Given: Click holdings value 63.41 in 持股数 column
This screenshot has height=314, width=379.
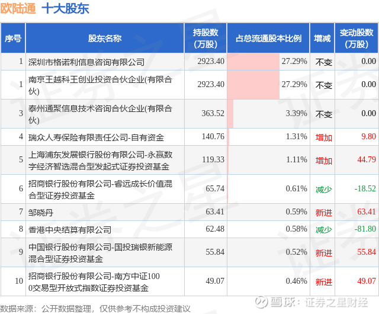Looking at the screenshot, I should pos(215,212).
